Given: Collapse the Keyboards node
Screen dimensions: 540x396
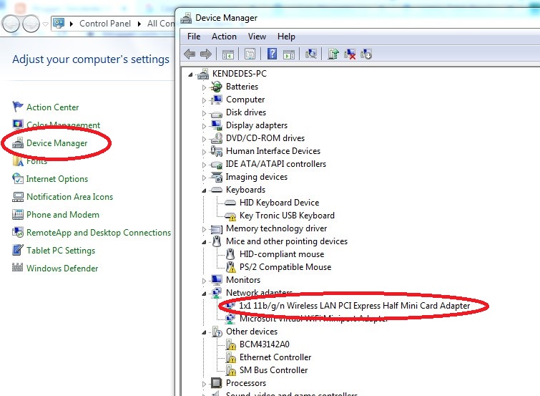Looking at the screenshot, I should (204, 190).
